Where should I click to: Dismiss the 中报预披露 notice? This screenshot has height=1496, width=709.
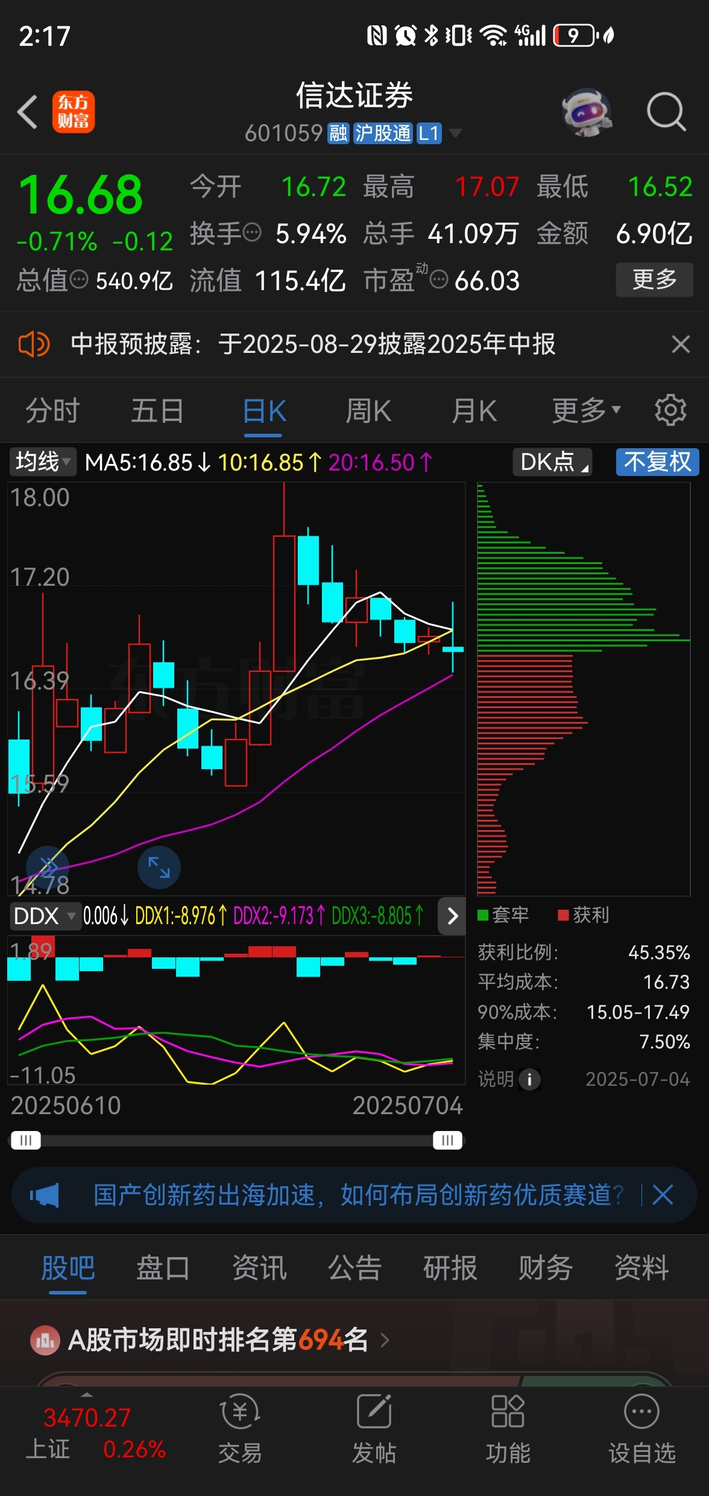pos(681,344)
